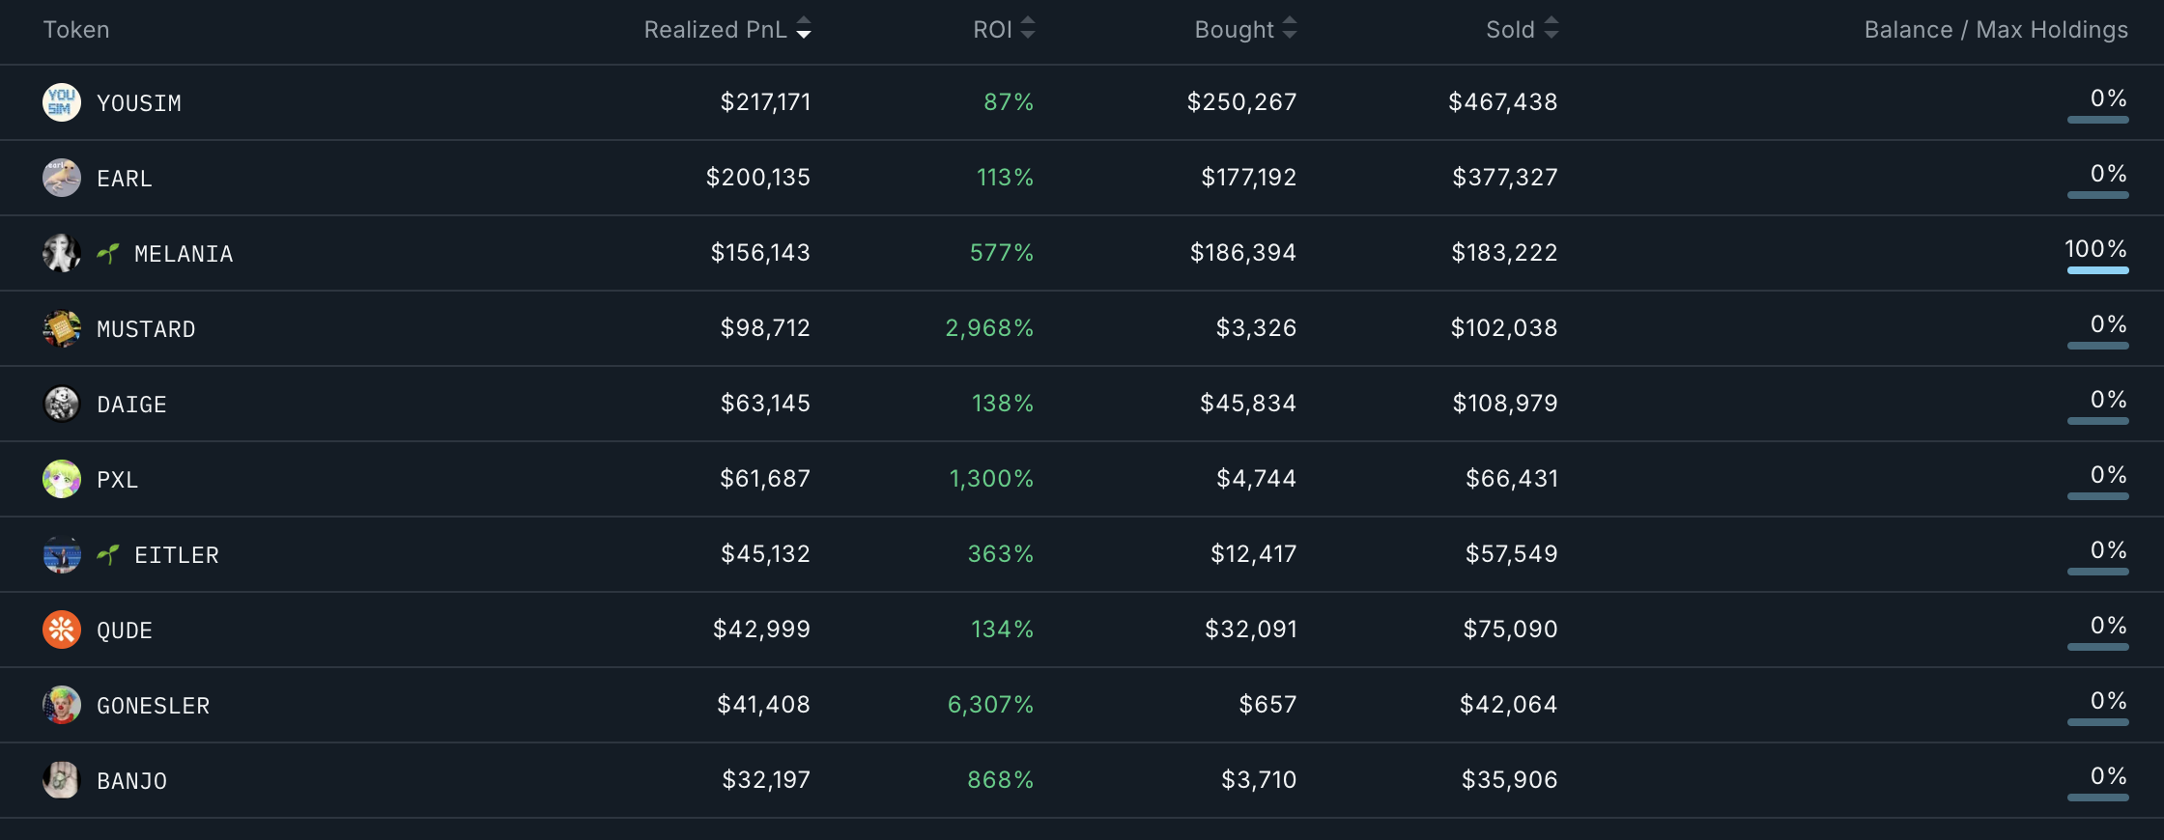The image size is (2164, 840).
Task: Click MELANIA's 100% holdings progress bar
Action: point(2097,270)
